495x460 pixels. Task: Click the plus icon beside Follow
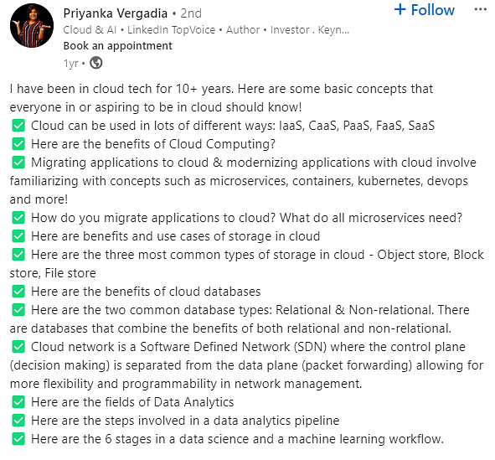[x=400, y=9]
